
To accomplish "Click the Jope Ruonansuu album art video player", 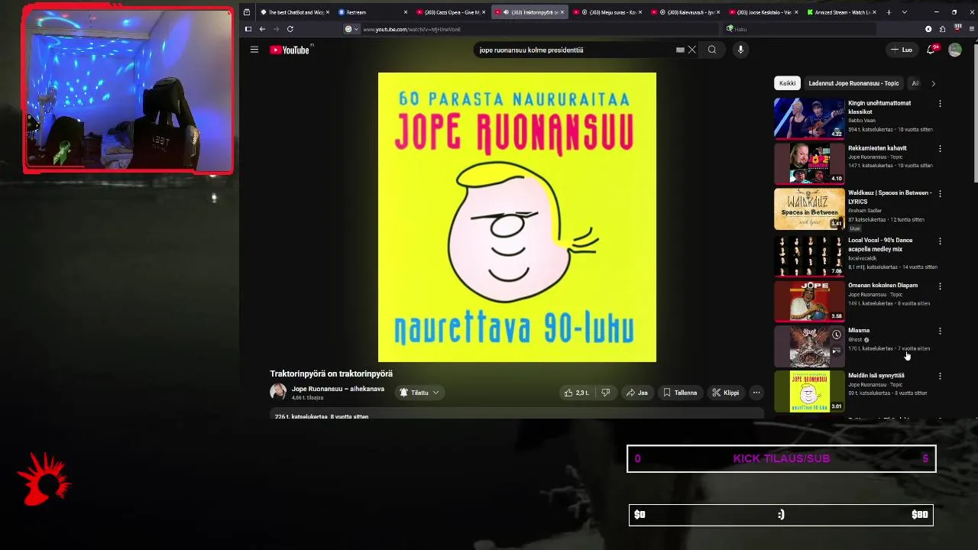I will point(517,217).
